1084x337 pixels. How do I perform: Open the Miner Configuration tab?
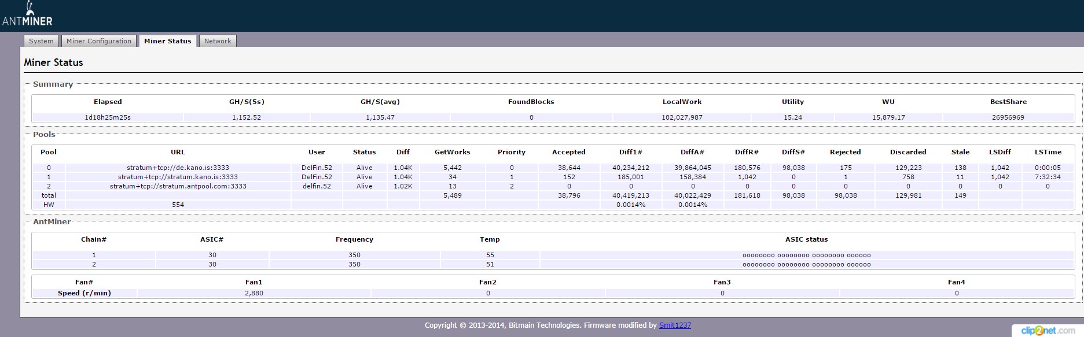(x=99, y=41)
